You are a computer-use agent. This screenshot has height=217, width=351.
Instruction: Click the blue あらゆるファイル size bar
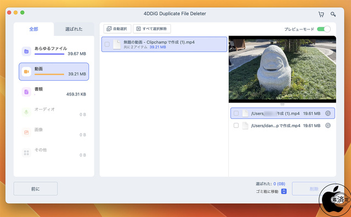49,54
